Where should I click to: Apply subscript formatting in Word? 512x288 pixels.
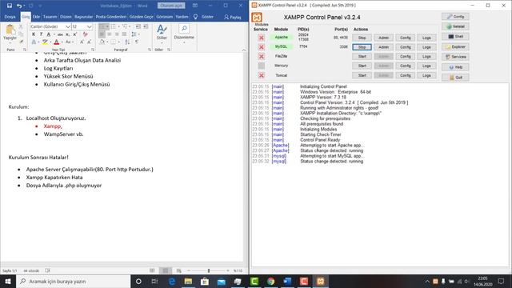tap(67, 34)
